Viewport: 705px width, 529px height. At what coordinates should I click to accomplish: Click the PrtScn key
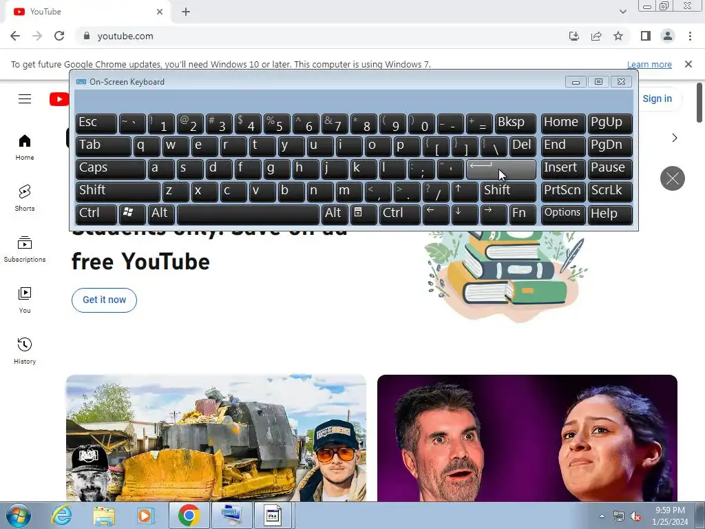point(563,191)
